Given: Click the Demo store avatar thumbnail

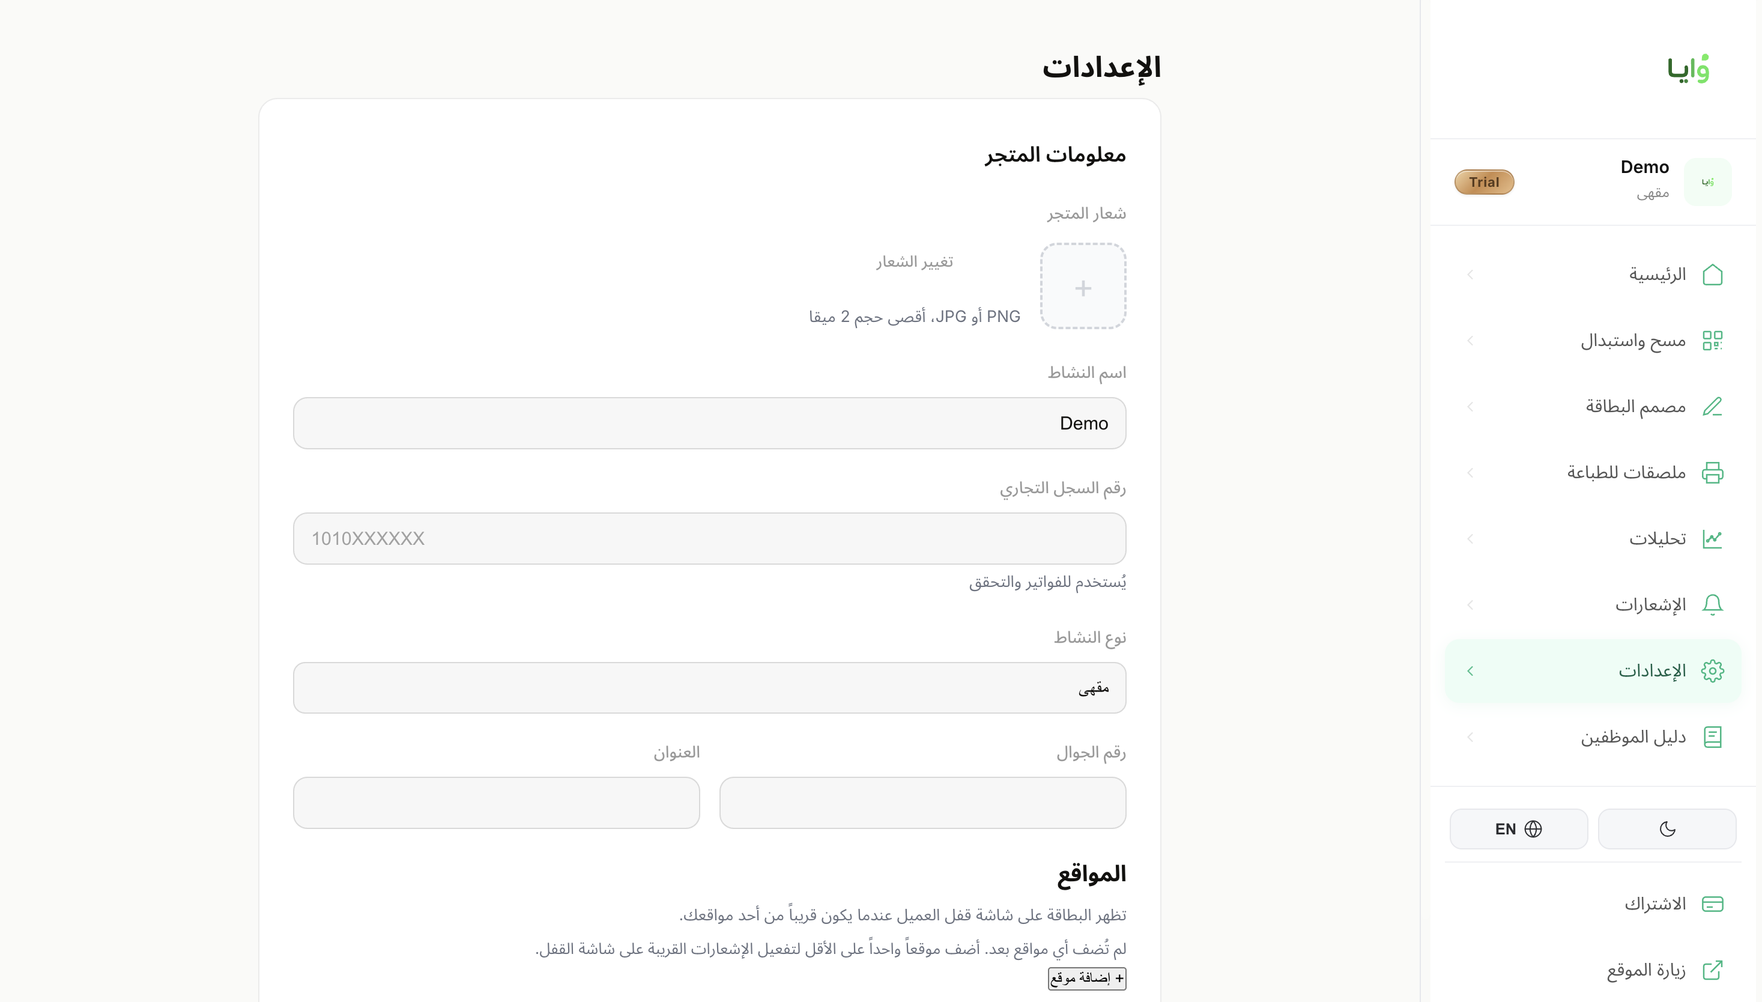Looking at the screenshot, I should [1707, 181].
